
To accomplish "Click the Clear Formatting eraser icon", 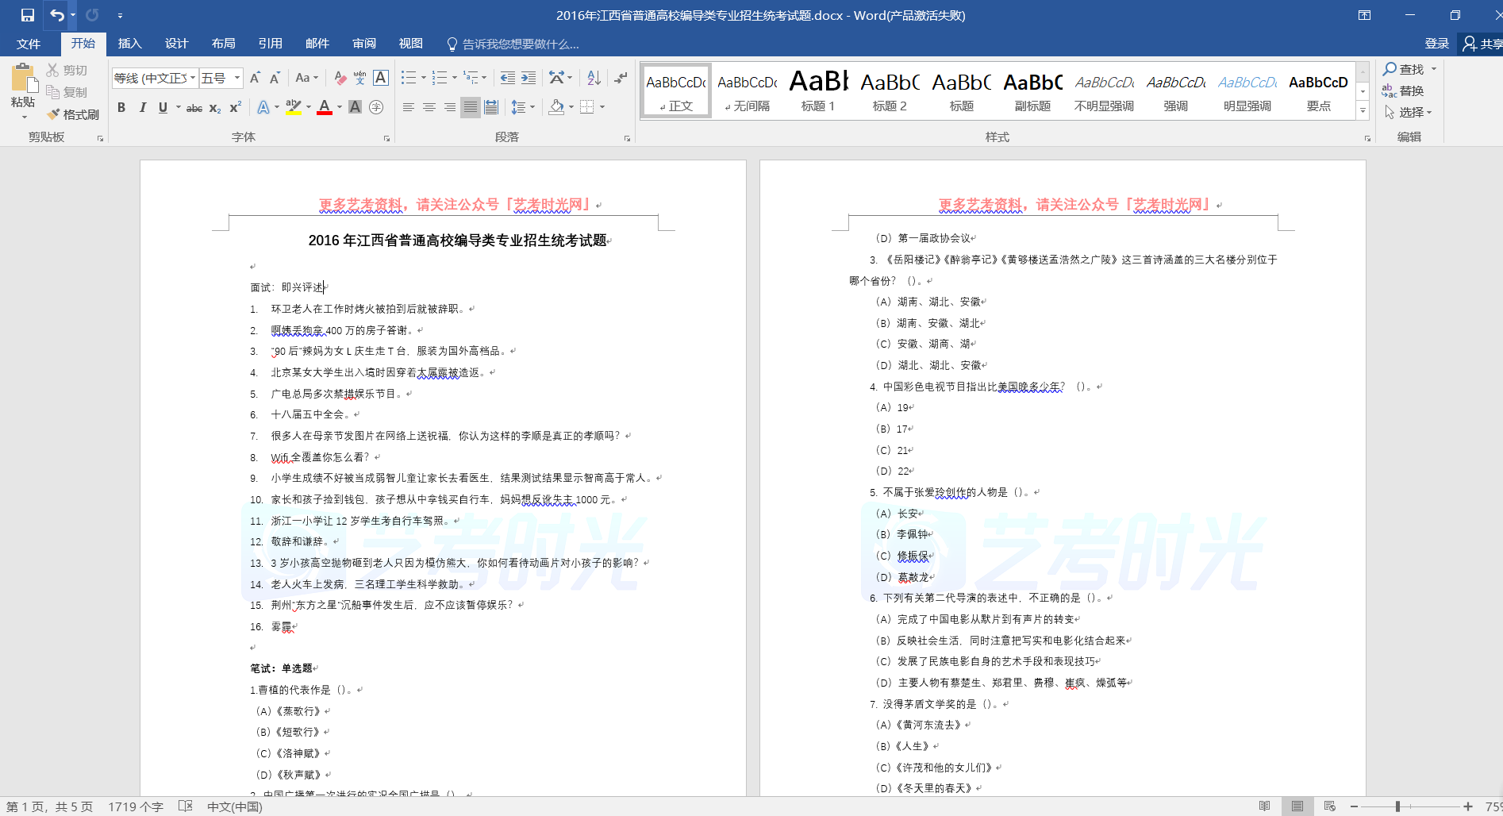I will pyautogui.click(x=340, y=78).
